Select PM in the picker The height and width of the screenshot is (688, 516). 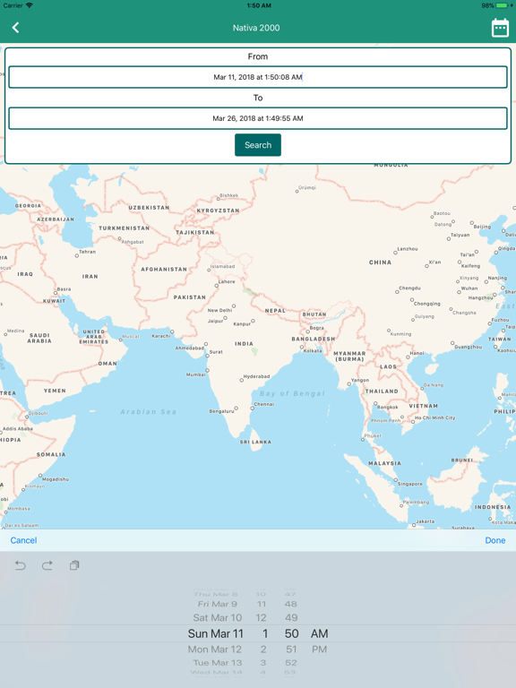[320, 649]
